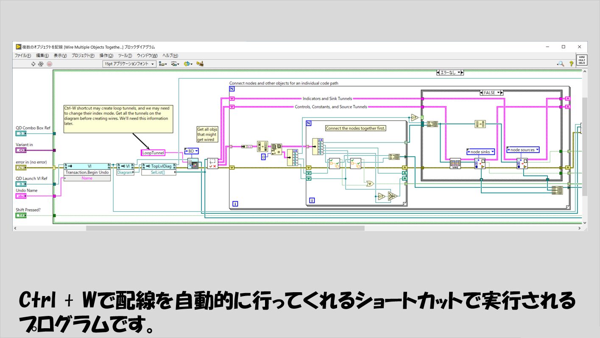The width and height of the screenshot is (600, 338).
Task: Open the Distribute Objects dropdown
Action: (x=175, y=64)
